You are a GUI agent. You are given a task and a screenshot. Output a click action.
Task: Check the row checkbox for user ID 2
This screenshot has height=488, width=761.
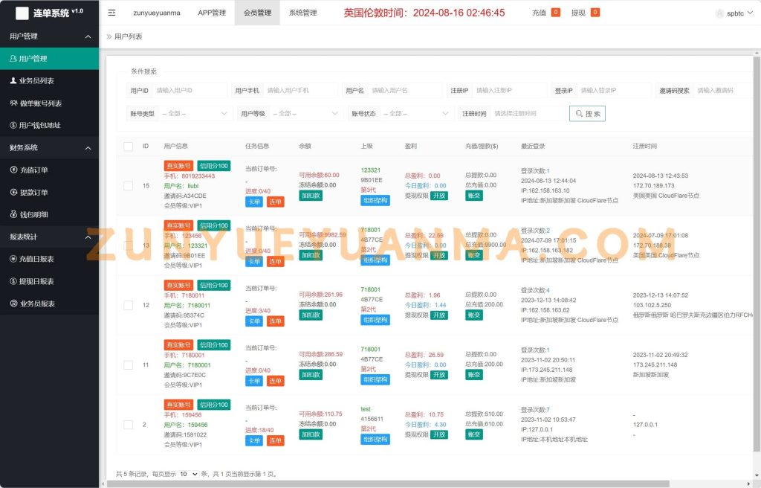128,425
